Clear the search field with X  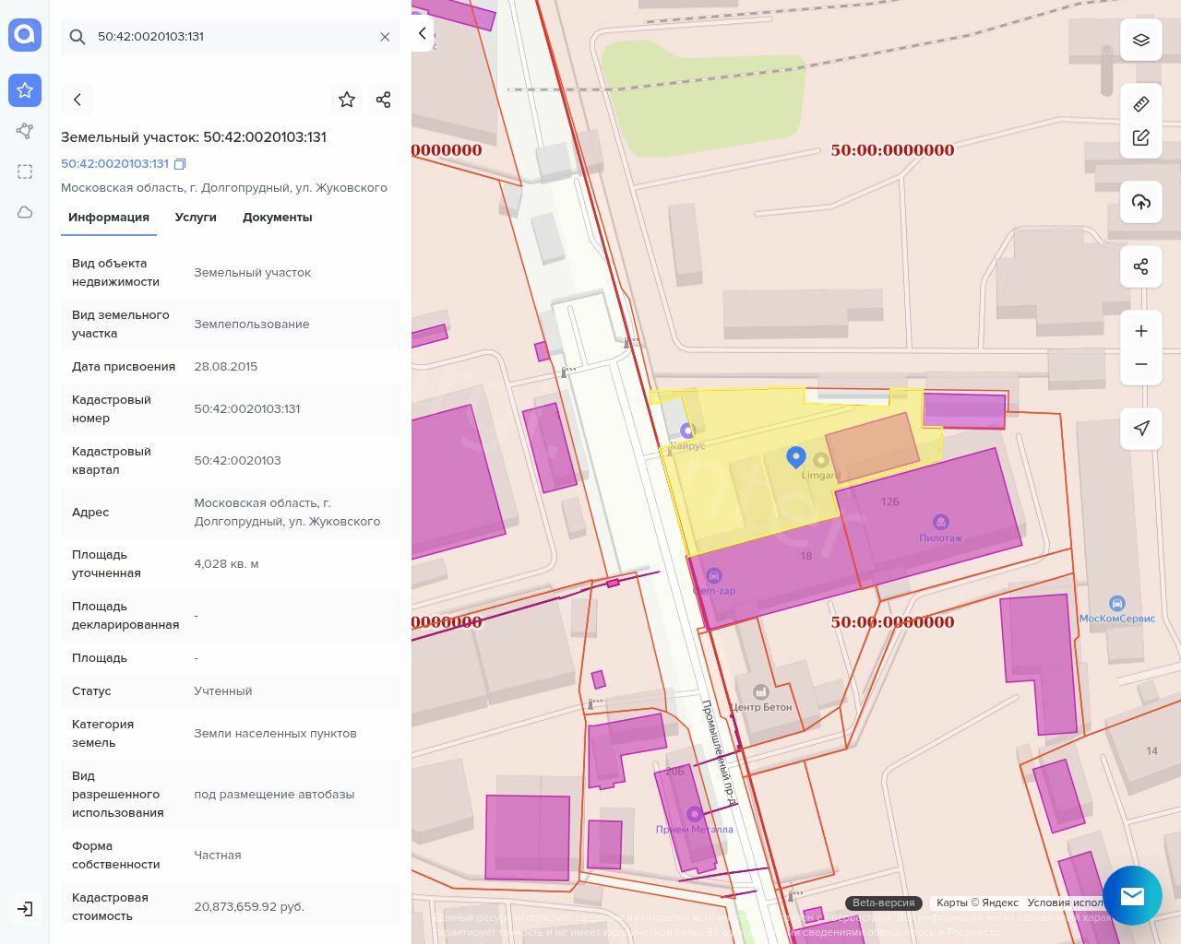point(385,37)
